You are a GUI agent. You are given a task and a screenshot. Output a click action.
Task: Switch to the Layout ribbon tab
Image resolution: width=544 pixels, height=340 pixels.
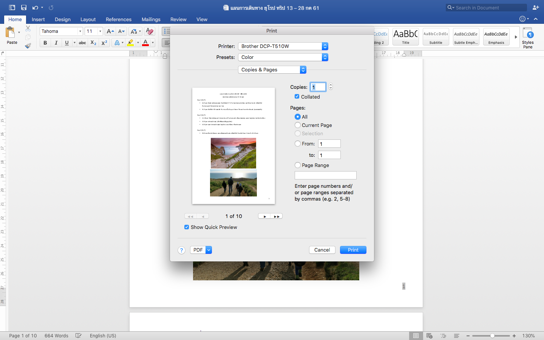[88, 19]
